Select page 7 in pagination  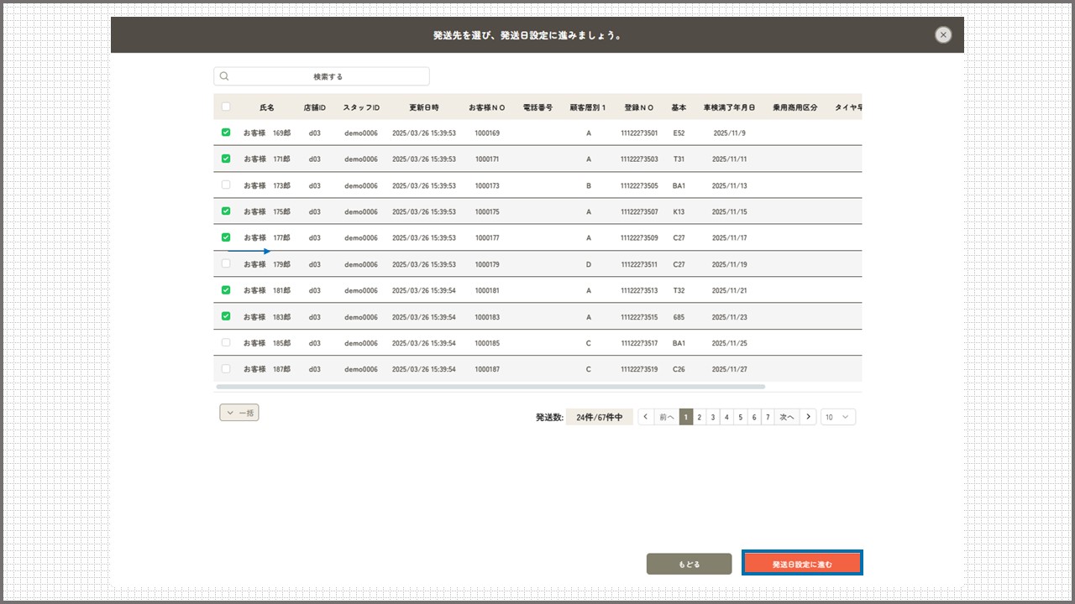[x=768, y=417]
